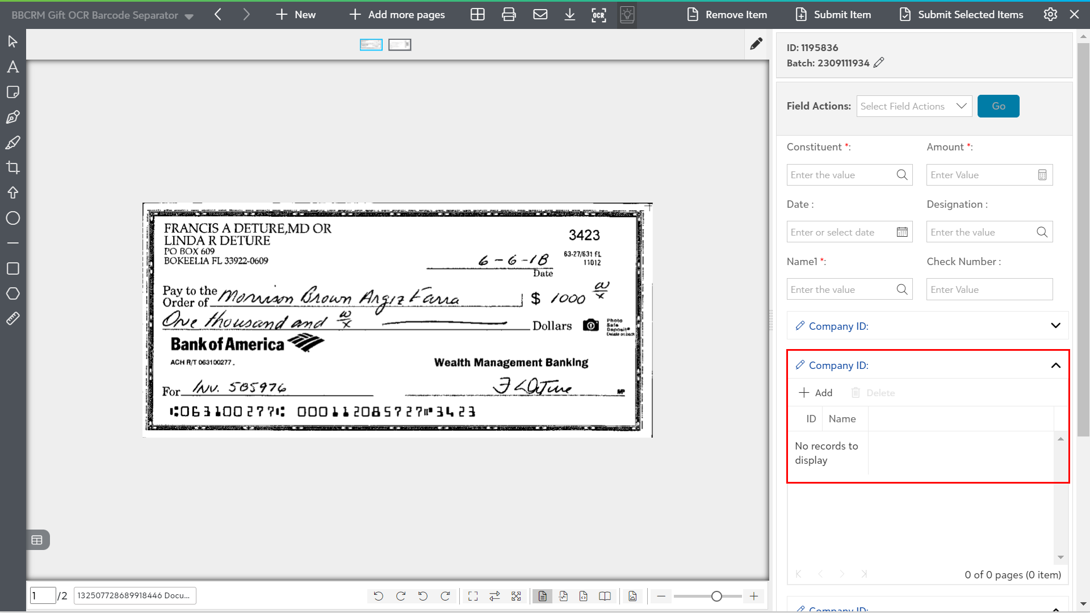The image size is (1090, 613).
Task: Click the download icon in toolbar
Action: [569, 15]
